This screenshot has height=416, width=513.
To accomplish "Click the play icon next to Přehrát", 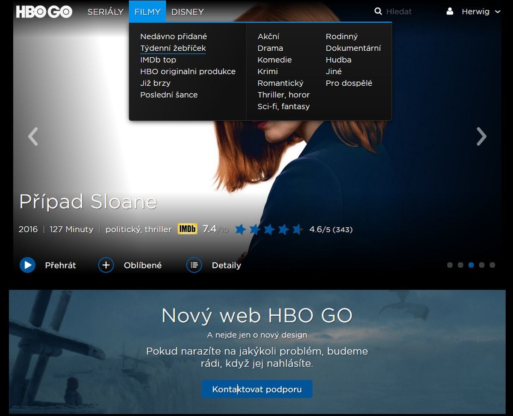I will (27, 265).
